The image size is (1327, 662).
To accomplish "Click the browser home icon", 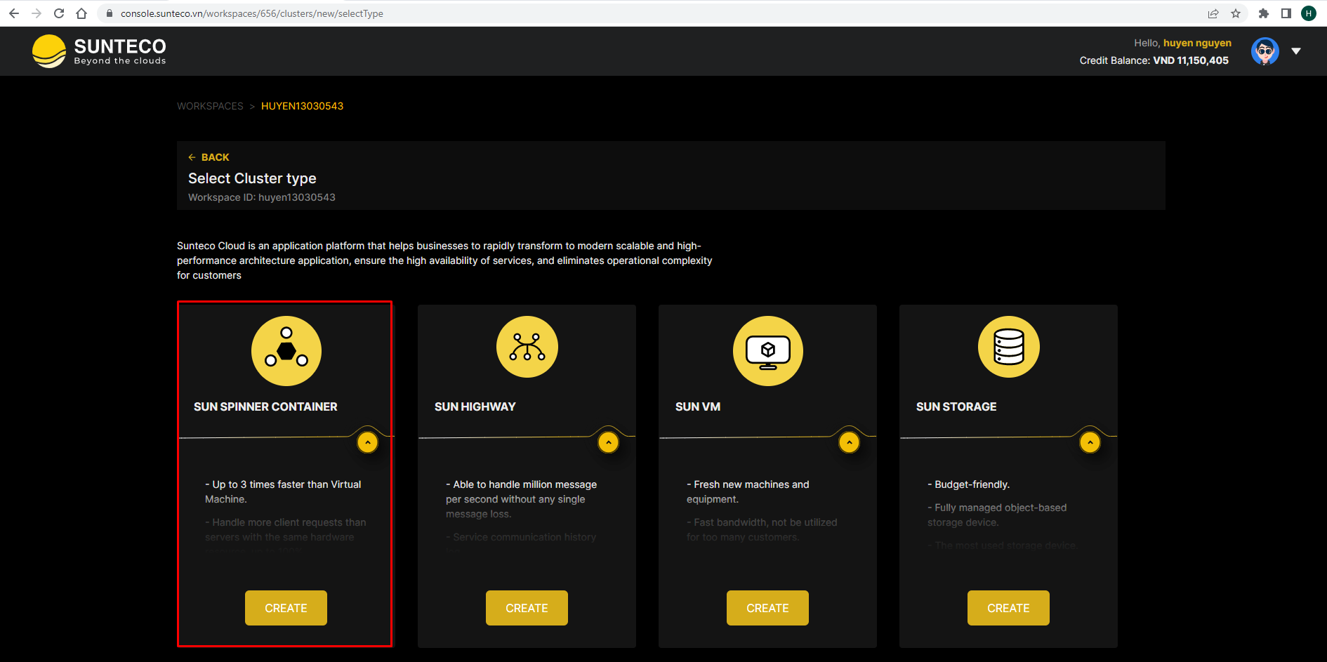I will pos(81,13).
